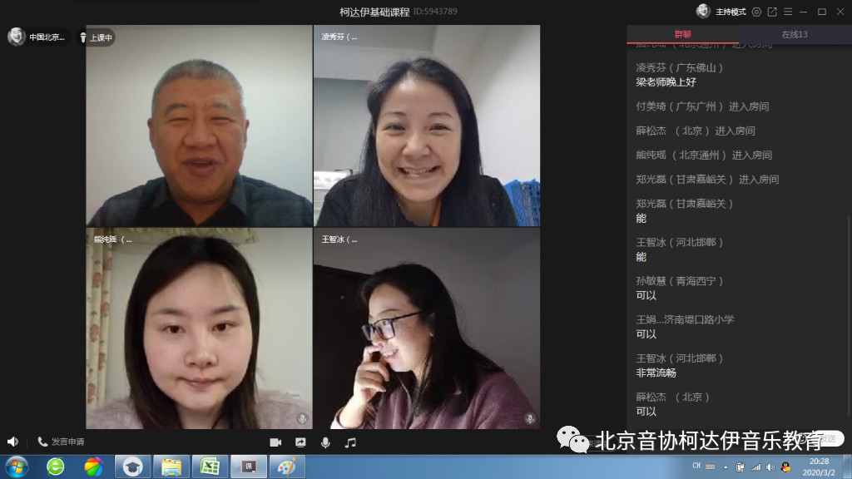Mute the classroom speaker volume icon
This screenshot has width=852, height=479.
click(x=12, y=442)
